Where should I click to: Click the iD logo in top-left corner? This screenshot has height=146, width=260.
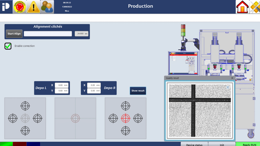[x=6, y=7]
